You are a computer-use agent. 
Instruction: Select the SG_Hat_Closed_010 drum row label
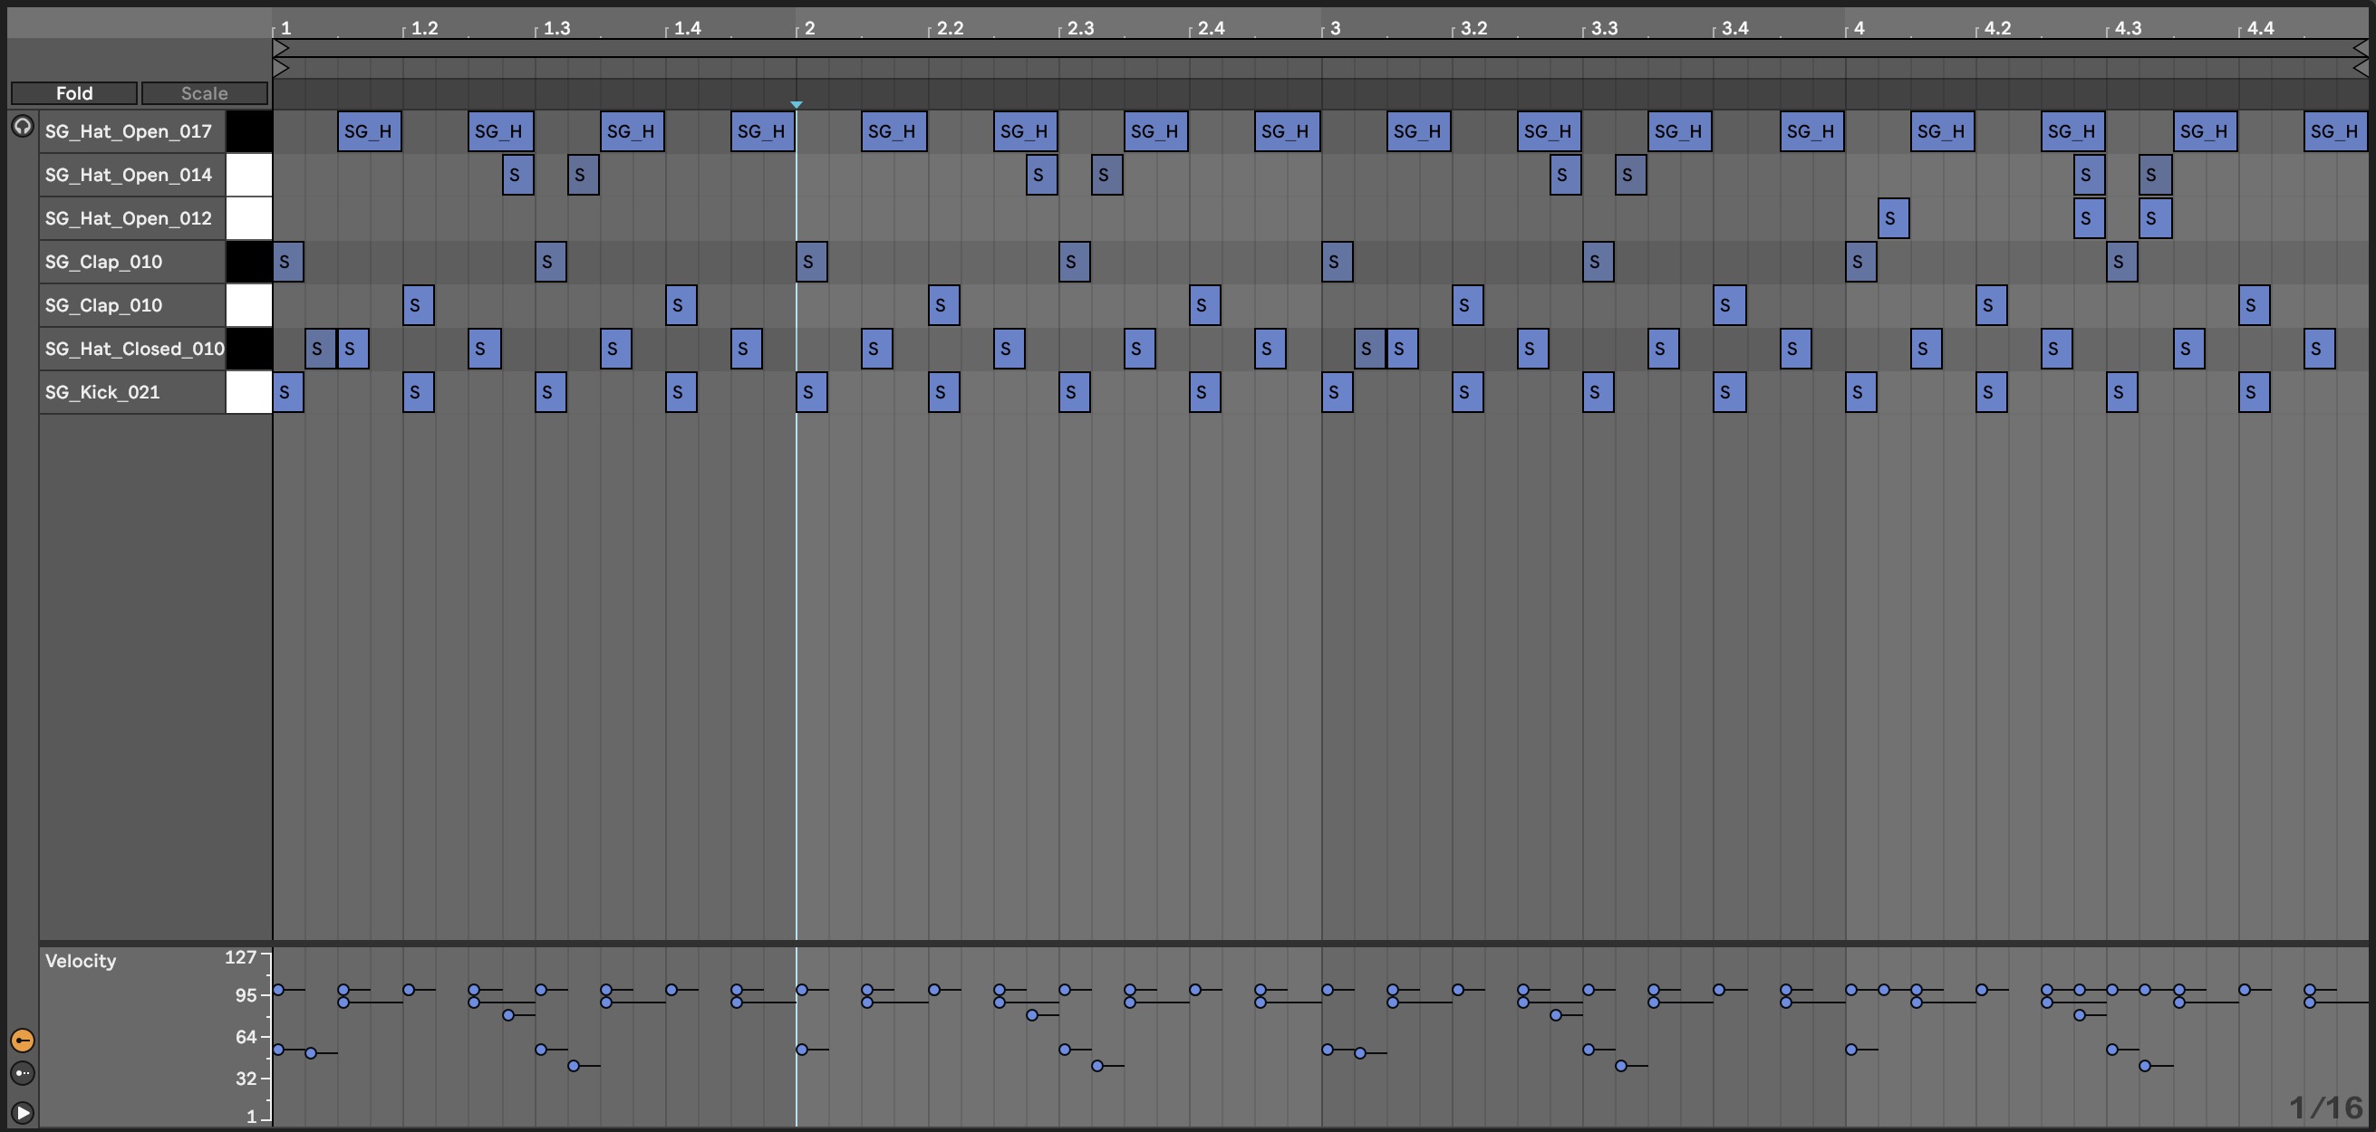pos(134,349)
